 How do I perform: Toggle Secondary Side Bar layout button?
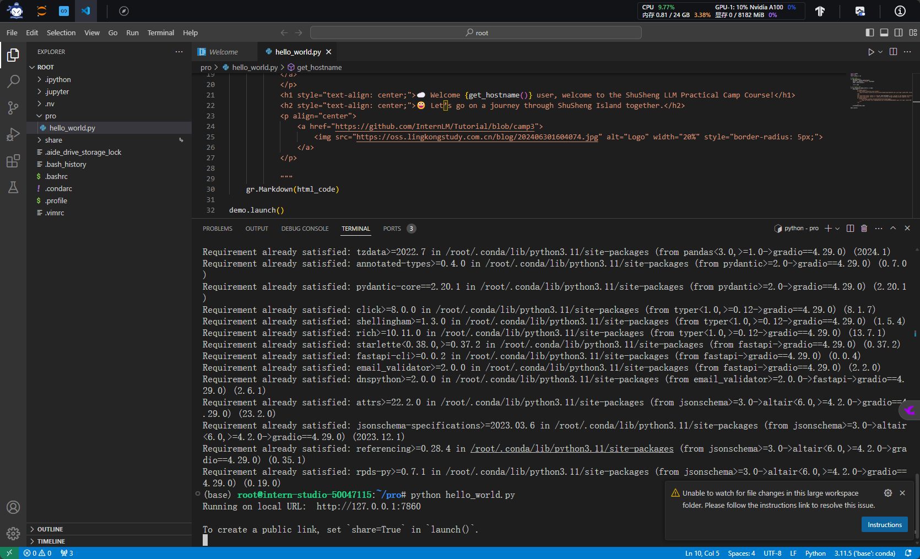click(x=899, y=32)
